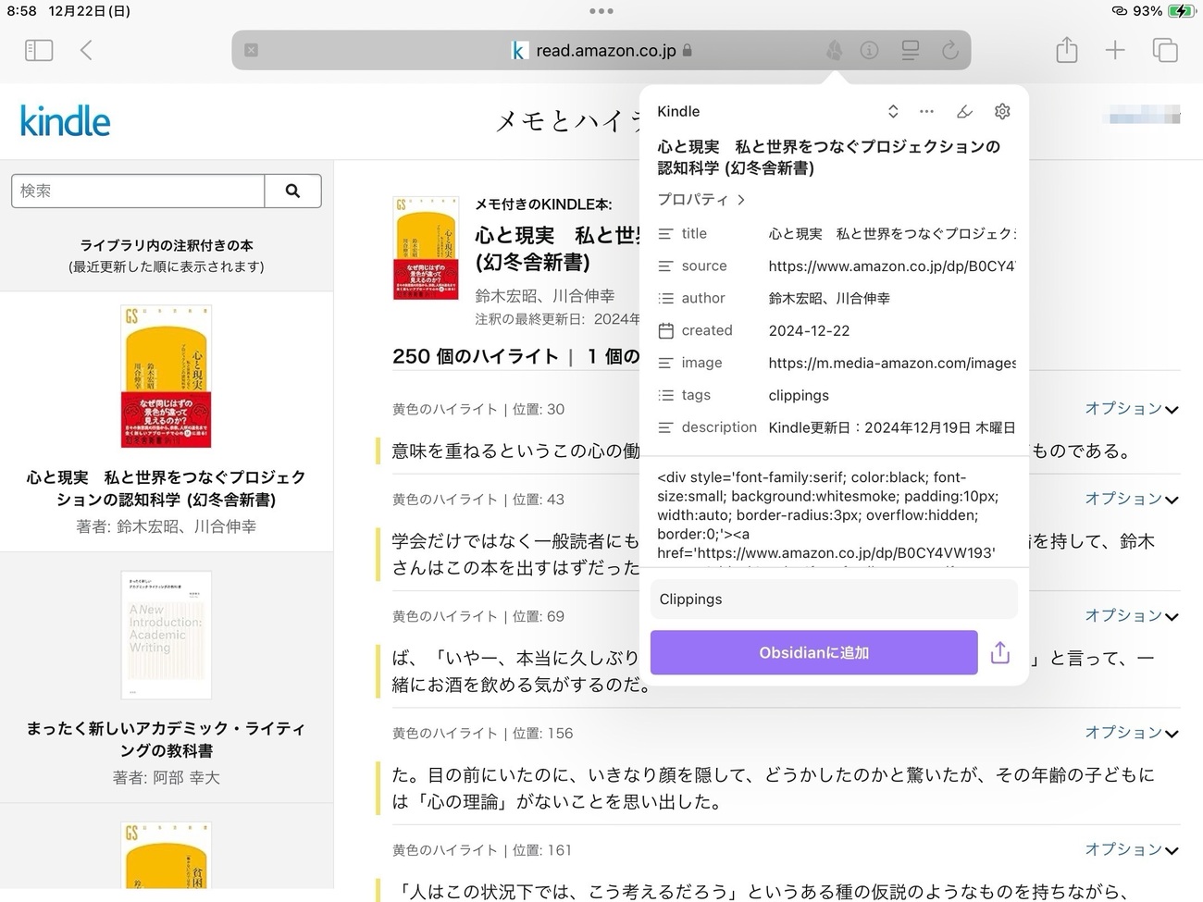The height and width of the screenshot is (902, 1203).
Task: Edit the description property value
Action: click(x=892, y=427)
